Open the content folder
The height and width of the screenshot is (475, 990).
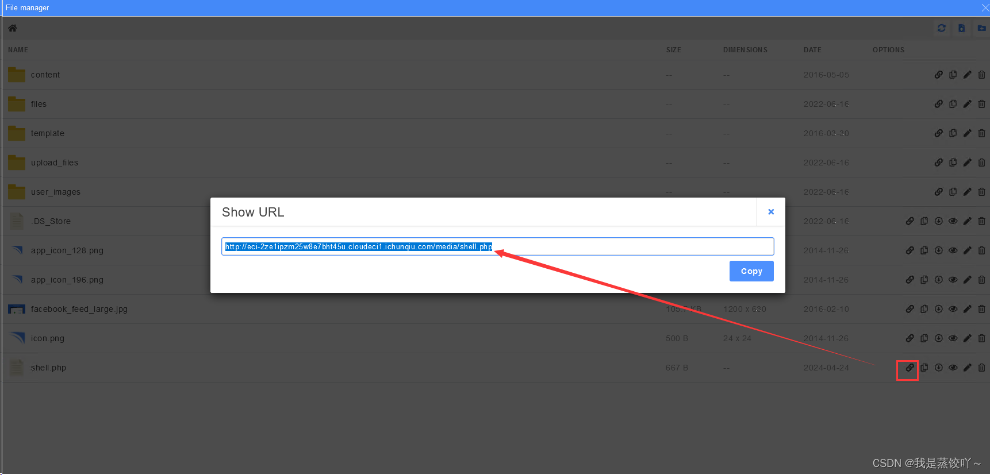coord(45,75)
